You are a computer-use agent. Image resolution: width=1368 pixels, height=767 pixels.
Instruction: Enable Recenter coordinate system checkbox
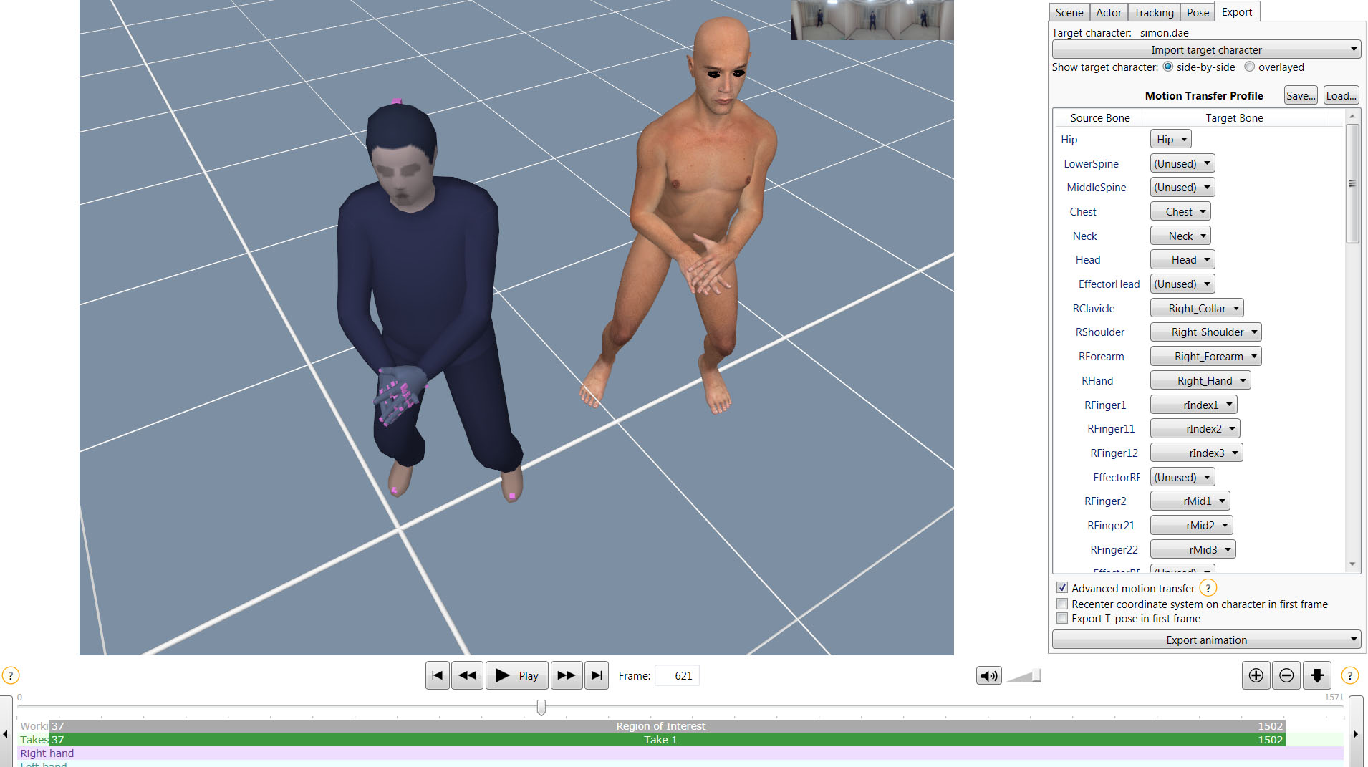click(x=1062, y=604)
